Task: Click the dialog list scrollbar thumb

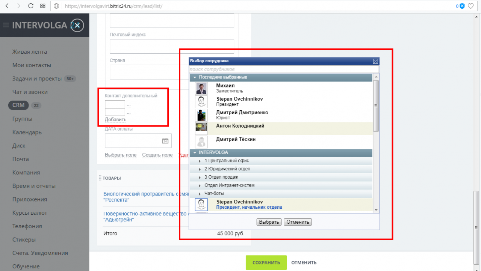Action: coord(376,106)
